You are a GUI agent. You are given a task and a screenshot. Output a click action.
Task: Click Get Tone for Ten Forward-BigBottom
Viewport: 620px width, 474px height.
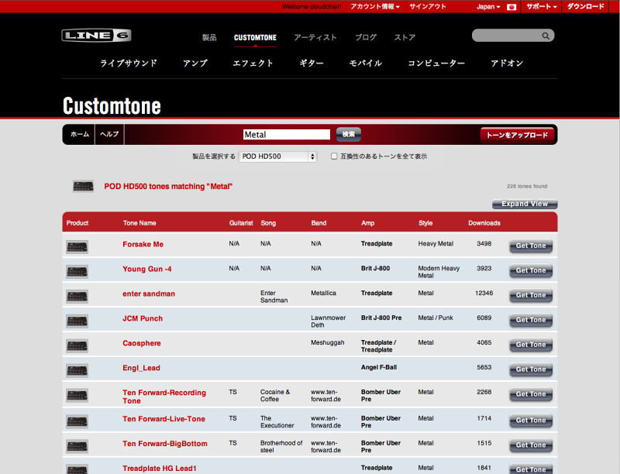(531, 445)
